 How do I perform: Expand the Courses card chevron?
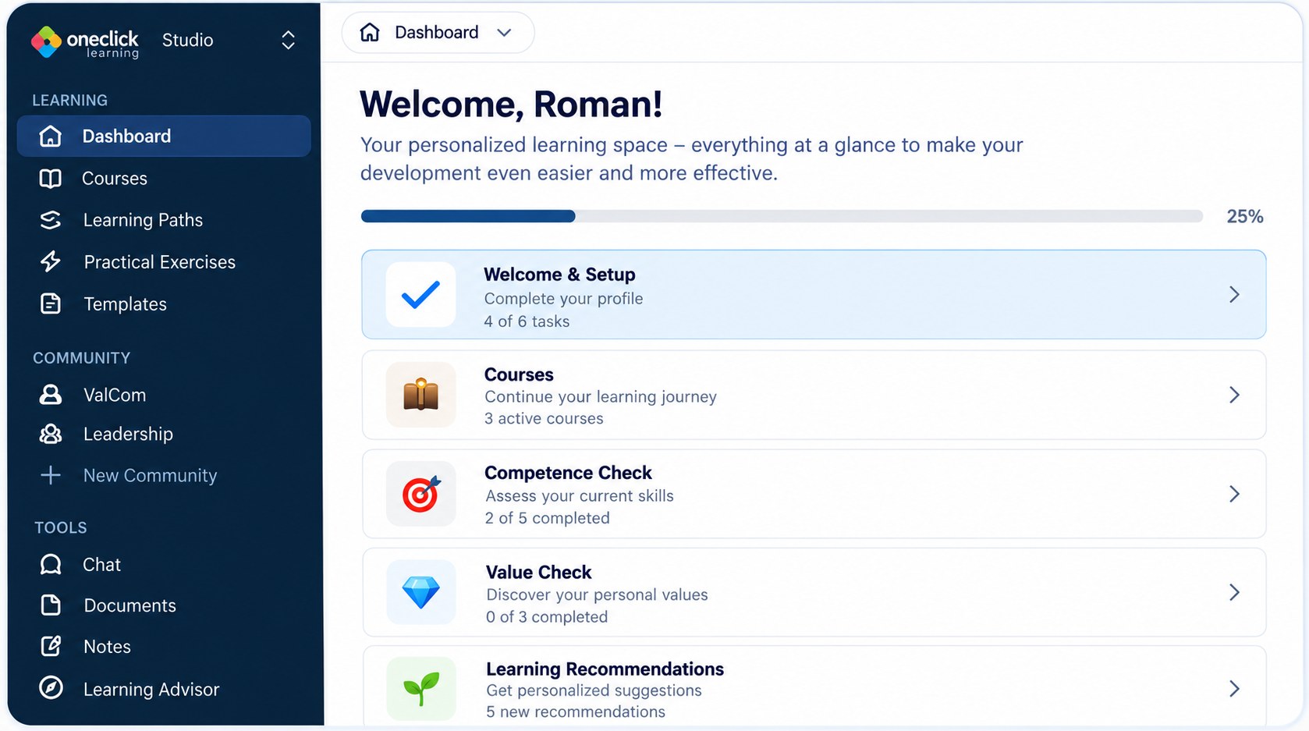(1234, 395)
